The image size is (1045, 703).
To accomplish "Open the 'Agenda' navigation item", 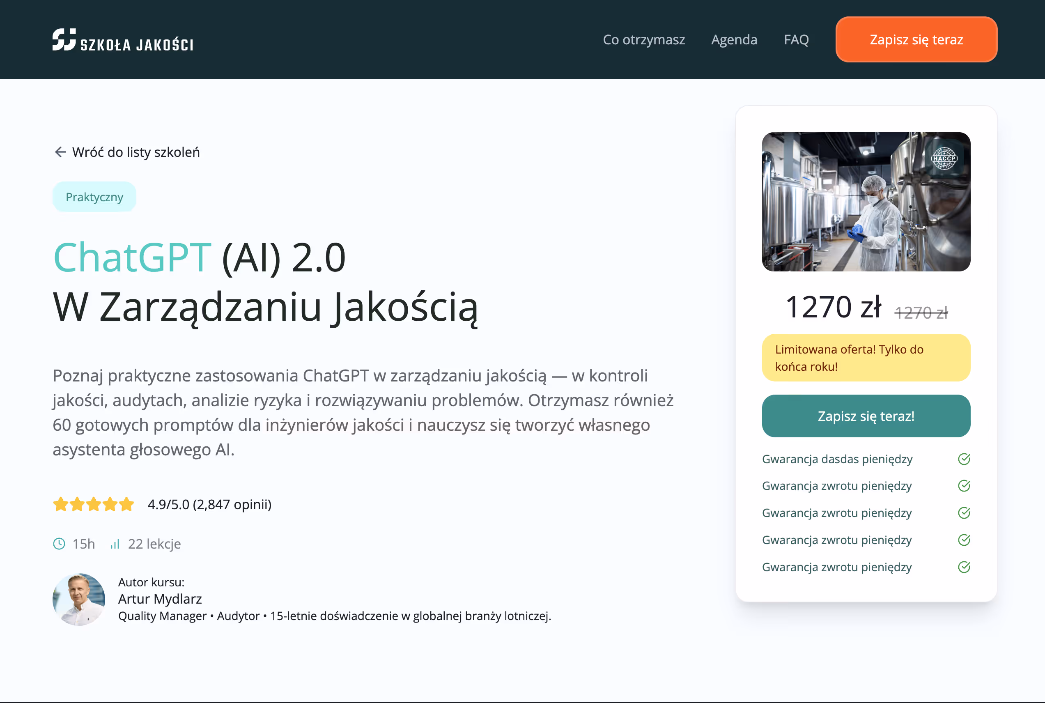I will (x=734, y=39).
